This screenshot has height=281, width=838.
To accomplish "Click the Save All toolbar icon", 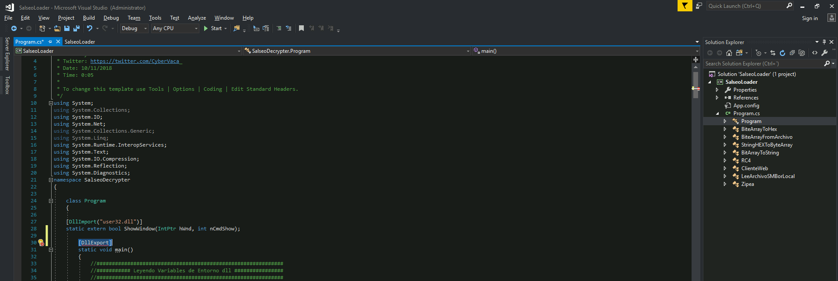I will point(76,28).
